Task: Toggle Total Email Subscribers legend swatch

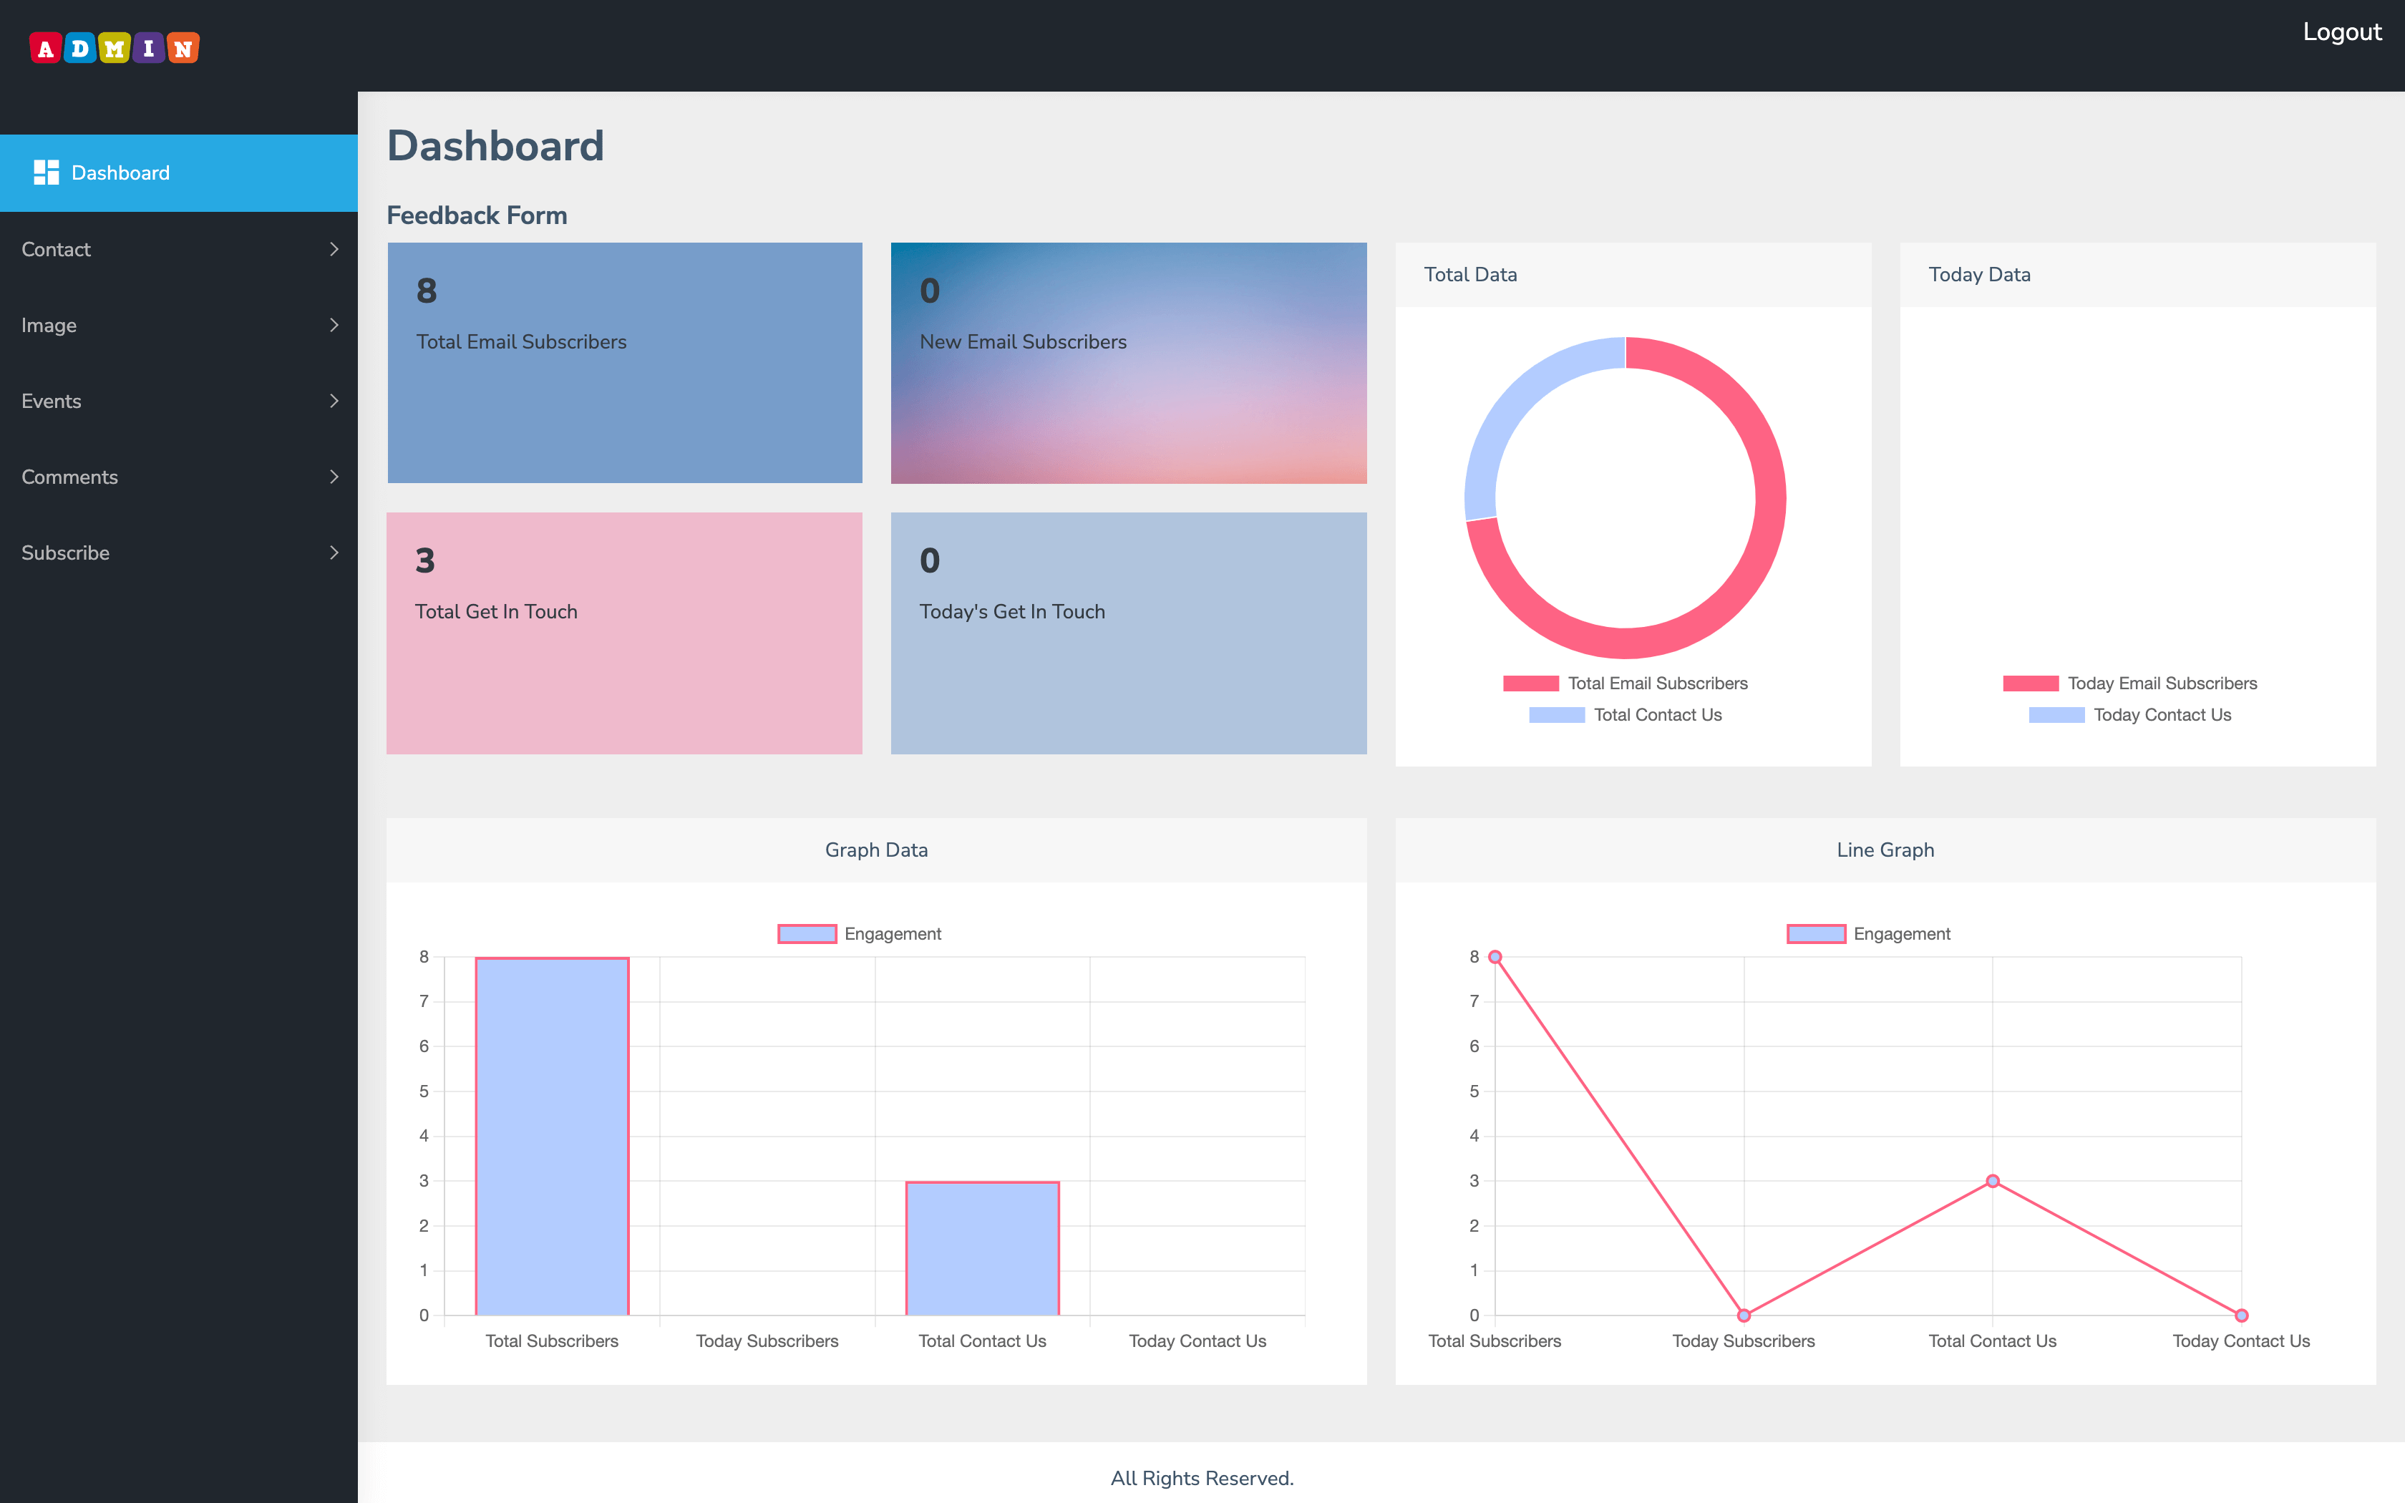Action: (x=1530, y=683)
